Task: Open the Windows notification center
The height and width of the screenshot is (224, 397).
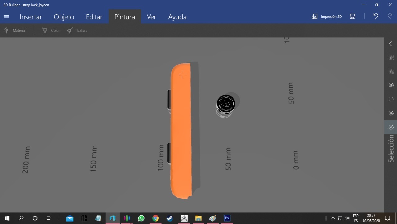Action: pyautogui.click(x=387, y=218)
